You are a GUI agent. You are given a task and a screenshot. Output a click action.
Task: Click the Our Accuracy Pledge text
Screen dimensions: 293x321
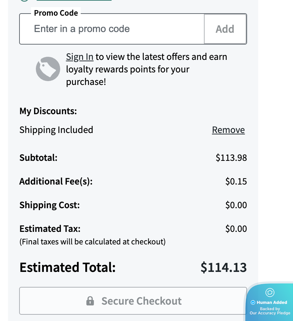point(270,313)
